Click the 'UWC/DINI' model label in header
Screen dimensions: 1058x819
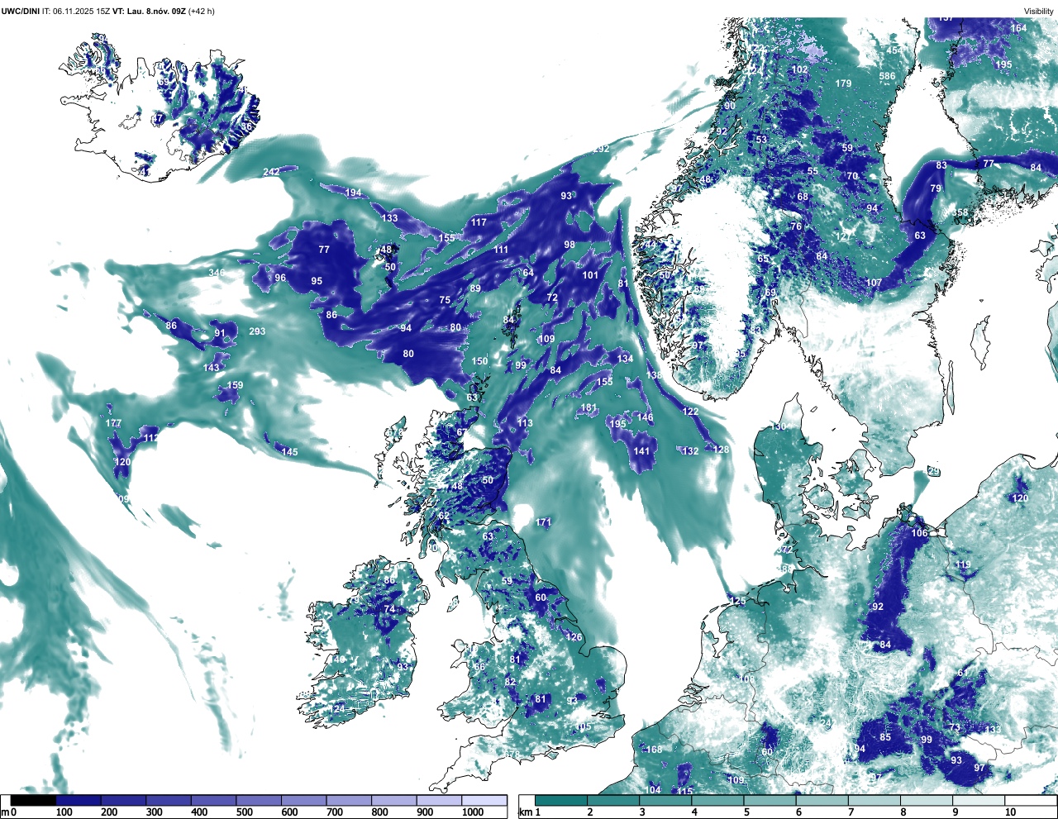(21, 11)
